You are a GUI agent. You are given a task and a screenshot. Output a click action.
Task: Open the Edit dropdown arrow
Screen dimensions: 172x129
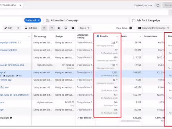[18, 28]
